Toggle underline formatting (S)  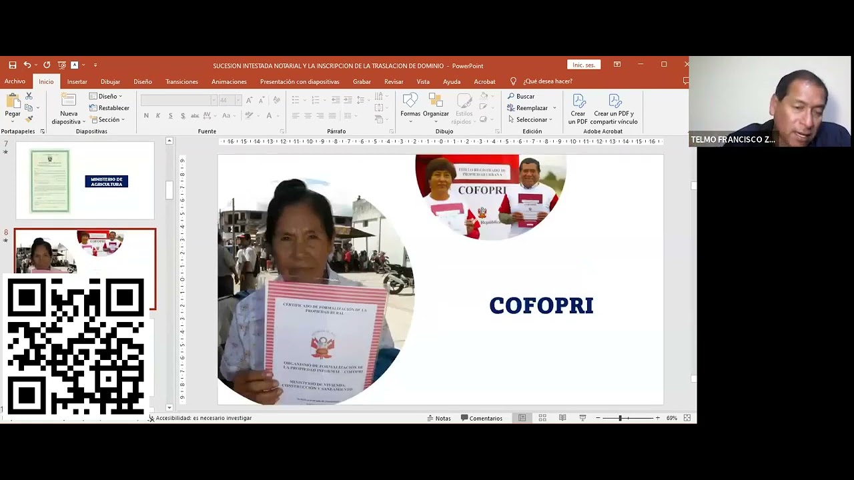click(x=171, y=115)
